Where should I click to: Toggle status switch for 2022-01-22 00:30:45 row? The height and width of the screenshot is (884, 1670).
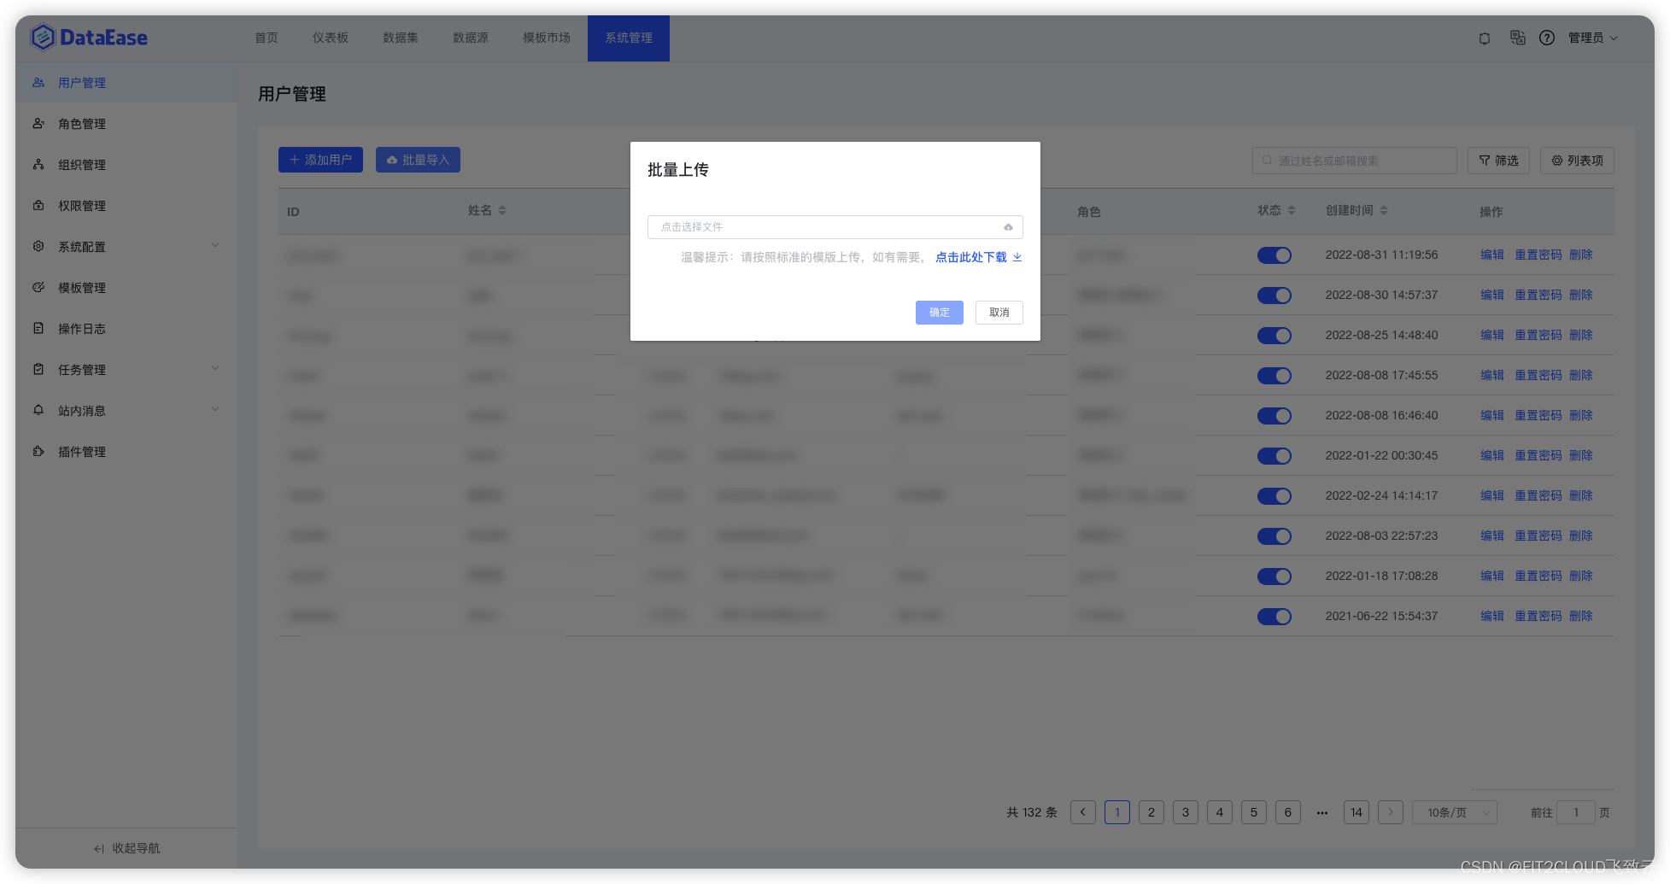(x=1274, y=456)
